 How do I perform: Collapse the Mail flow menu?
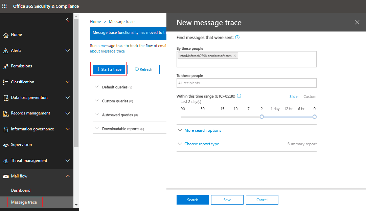pyautogui.click(x=67, y=176)
